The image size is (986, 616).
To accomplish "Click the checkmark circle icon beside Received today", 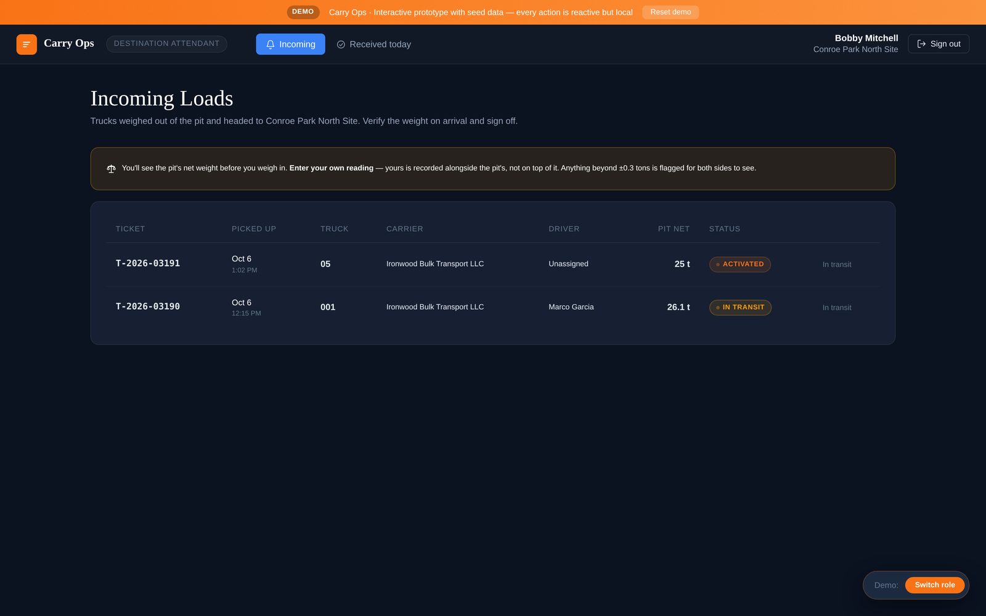I will point(341,44).
